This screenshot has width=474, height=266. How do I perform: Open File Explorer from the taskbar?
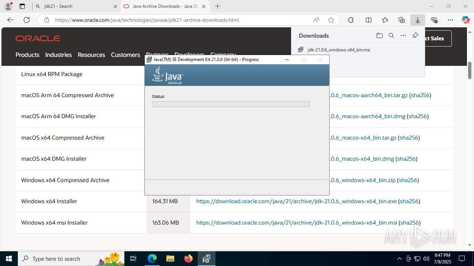pyautogui.click(x=170, y=259)
